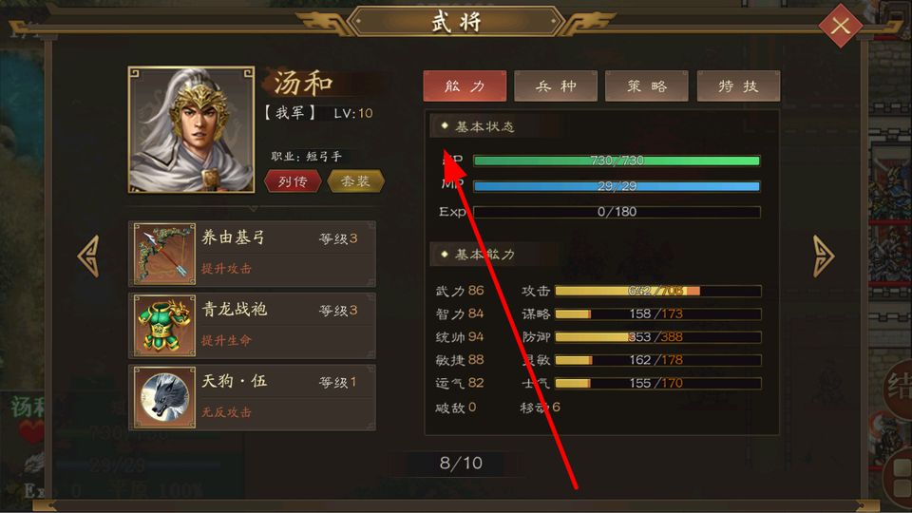Go to next general with right arrow
This screenshot has width=912, height=513.
(x=823, y=256)
